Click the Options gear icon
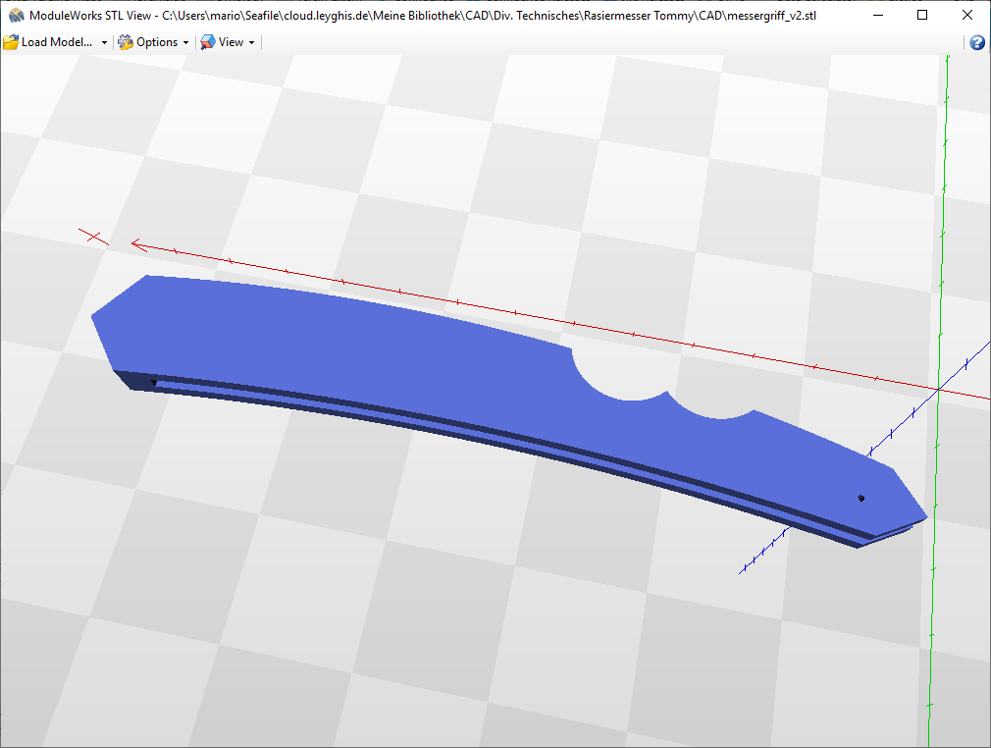991x748 pixels. coord(126,42)
